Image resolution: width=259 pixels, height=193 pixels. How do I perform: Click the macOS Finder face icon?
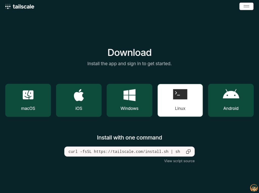[x=28, y=95]
